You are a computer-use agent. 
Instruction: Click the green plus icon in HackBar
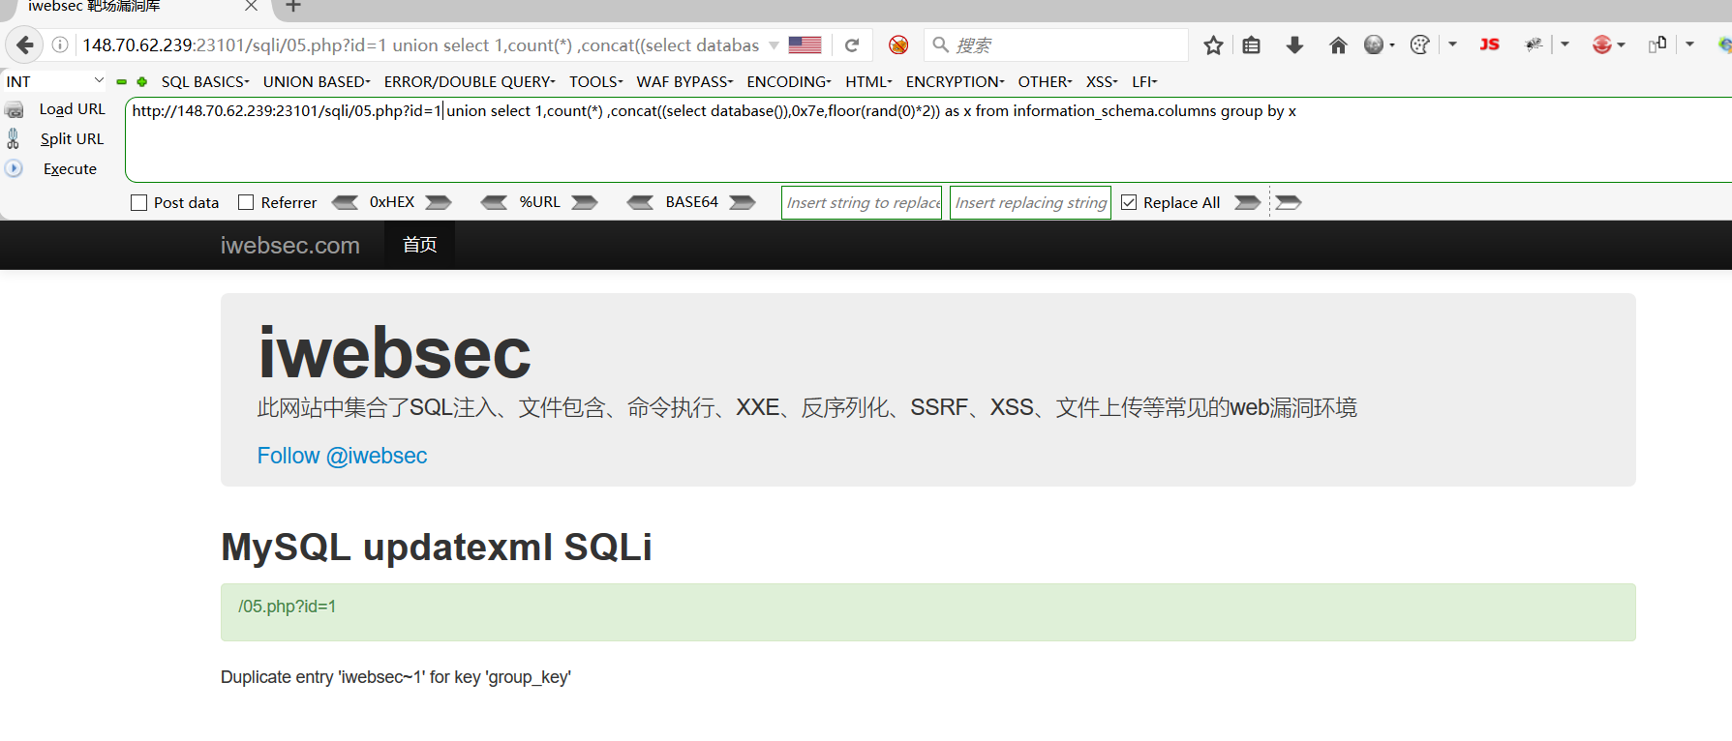coord(142,82)
